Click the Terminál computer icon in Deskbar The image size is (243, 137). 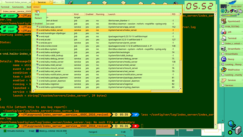coord(224,38)
